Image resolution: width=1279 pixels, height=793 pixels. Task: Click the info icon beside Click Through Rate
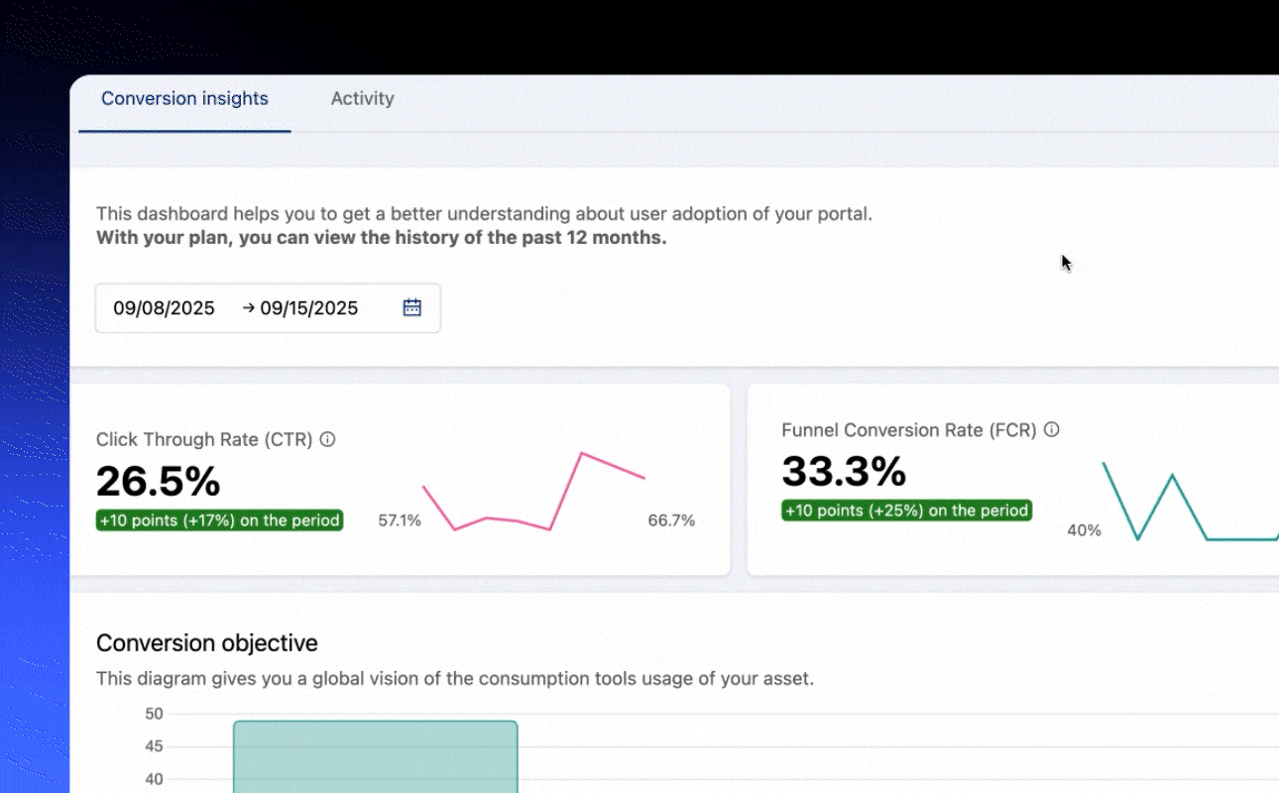(327, 439)
